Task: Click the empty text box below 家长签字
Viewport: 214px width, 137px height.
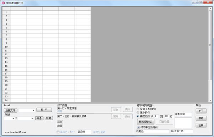Action: coord(183,123)
